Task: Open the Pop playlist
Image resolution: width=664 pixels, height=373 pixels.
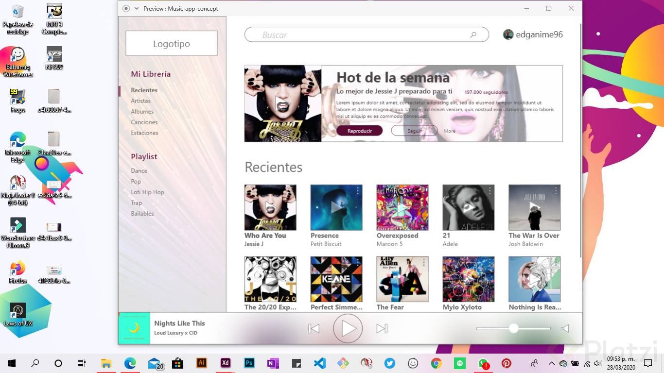Action: [136, 182]
